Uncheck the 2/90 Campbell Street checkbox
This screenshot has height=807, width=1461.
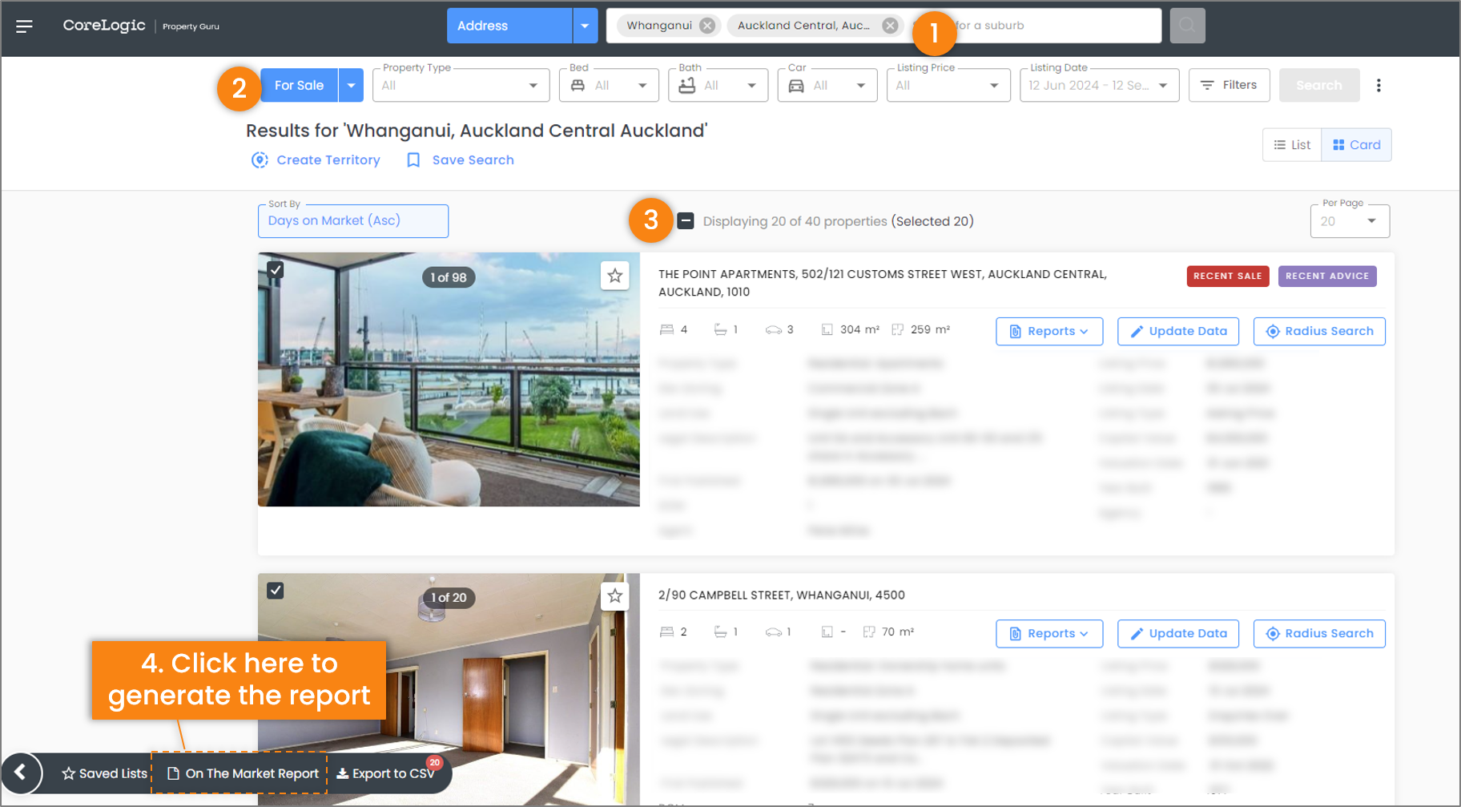[x=276, y=591]
